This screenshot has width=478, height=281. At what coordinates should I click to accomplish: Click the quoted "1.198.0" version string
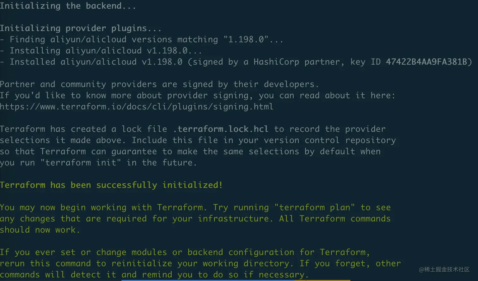(x=246, y=40)
